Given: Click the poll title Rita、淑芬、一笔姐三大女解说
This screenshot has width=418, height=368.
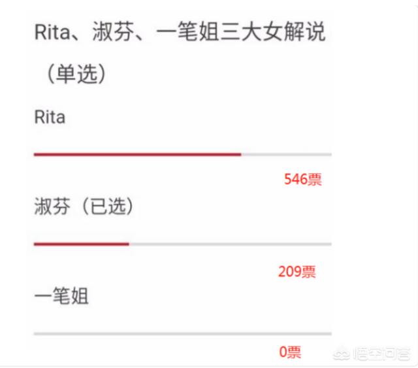Looking at the screenshot, I should pyautogui.click(x=180, y=31).
